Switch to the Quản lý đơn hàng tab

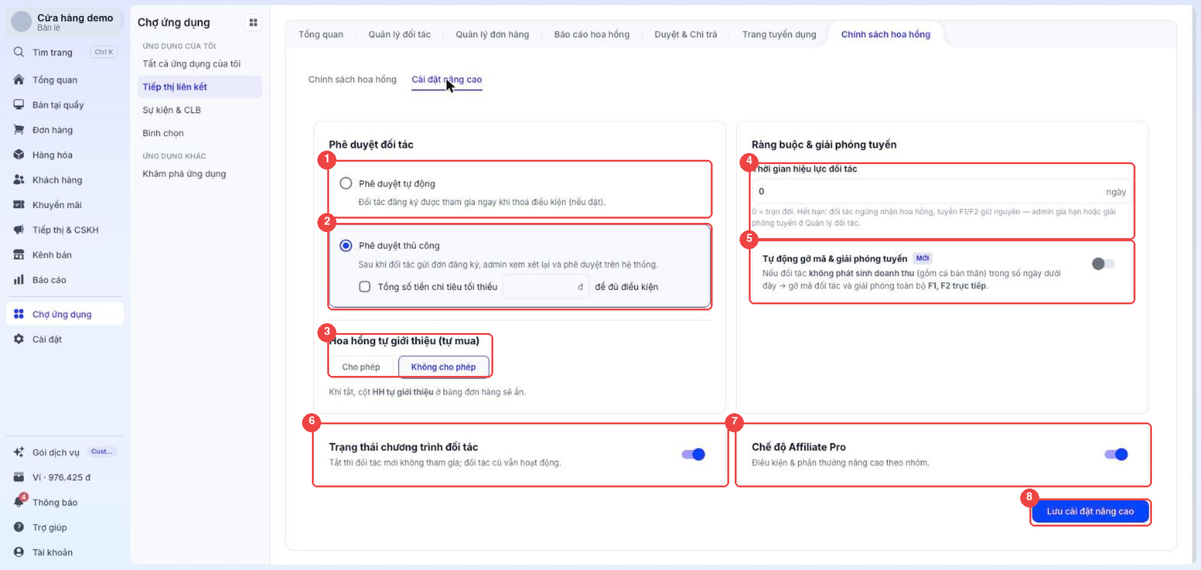click(492, 34)
